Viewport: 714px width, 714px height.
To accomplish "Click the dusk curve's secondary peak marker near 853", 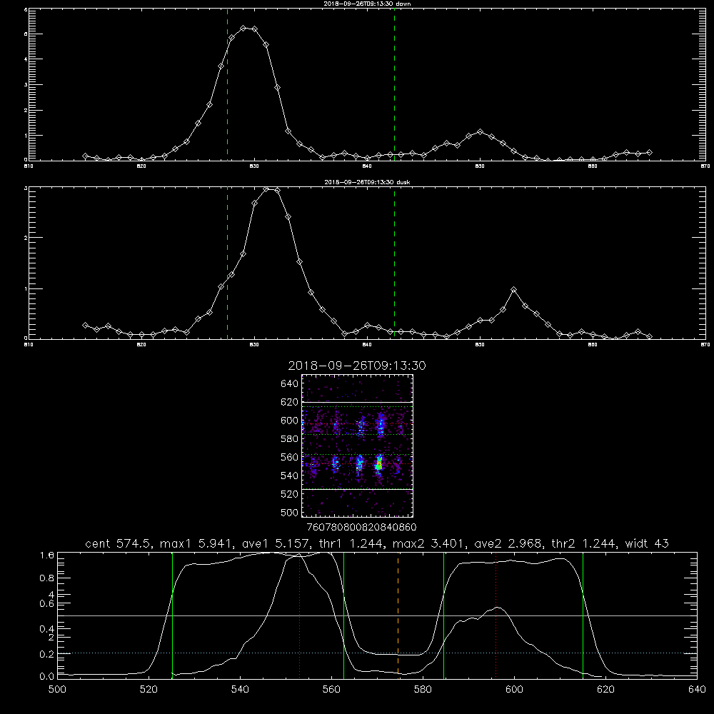I will (513, 290).
